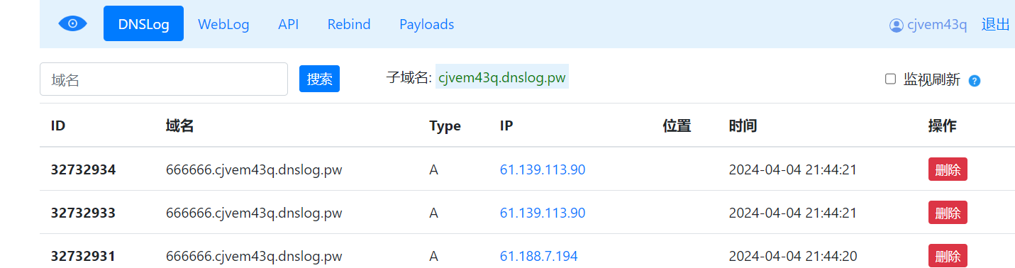Click the ID 32732931 cell
The width and height of the screenshot is (1015, 268).
pyautogui.click(x=83, y=256)
